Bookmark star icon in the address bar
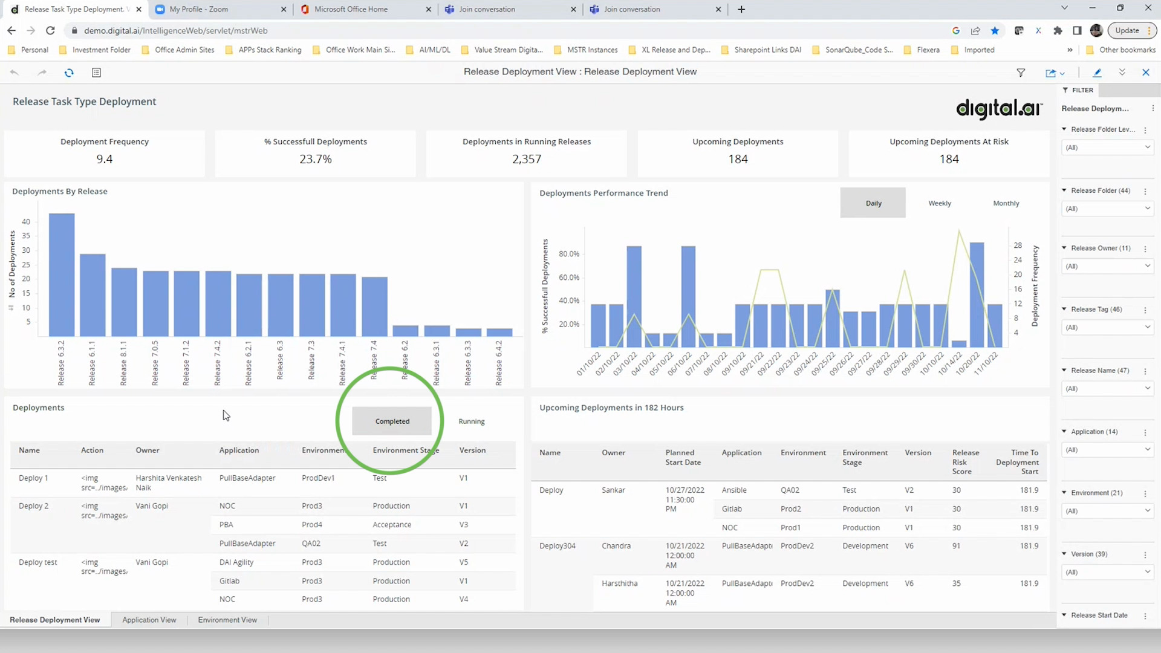This screenshot has width=1161, height=653. [995, 31]
